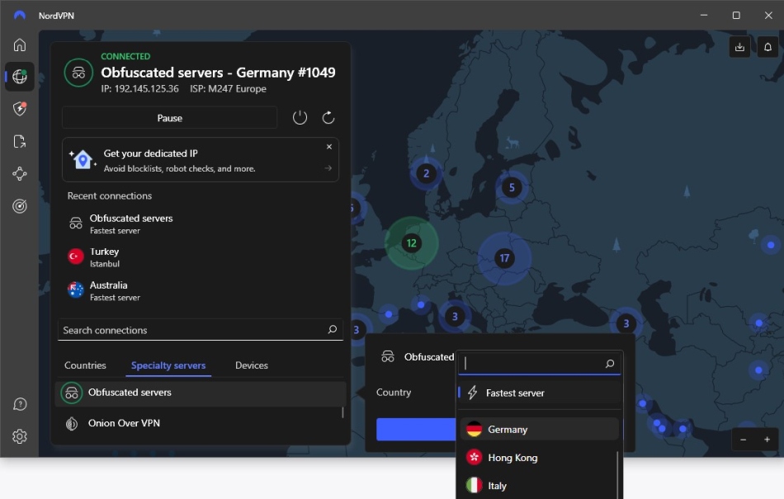Image resolution: width=784 pixels, height=499 pixels.
Task: Choose Germany in the country dropdown
Action: pyautogui.click(x=539, y=429)
